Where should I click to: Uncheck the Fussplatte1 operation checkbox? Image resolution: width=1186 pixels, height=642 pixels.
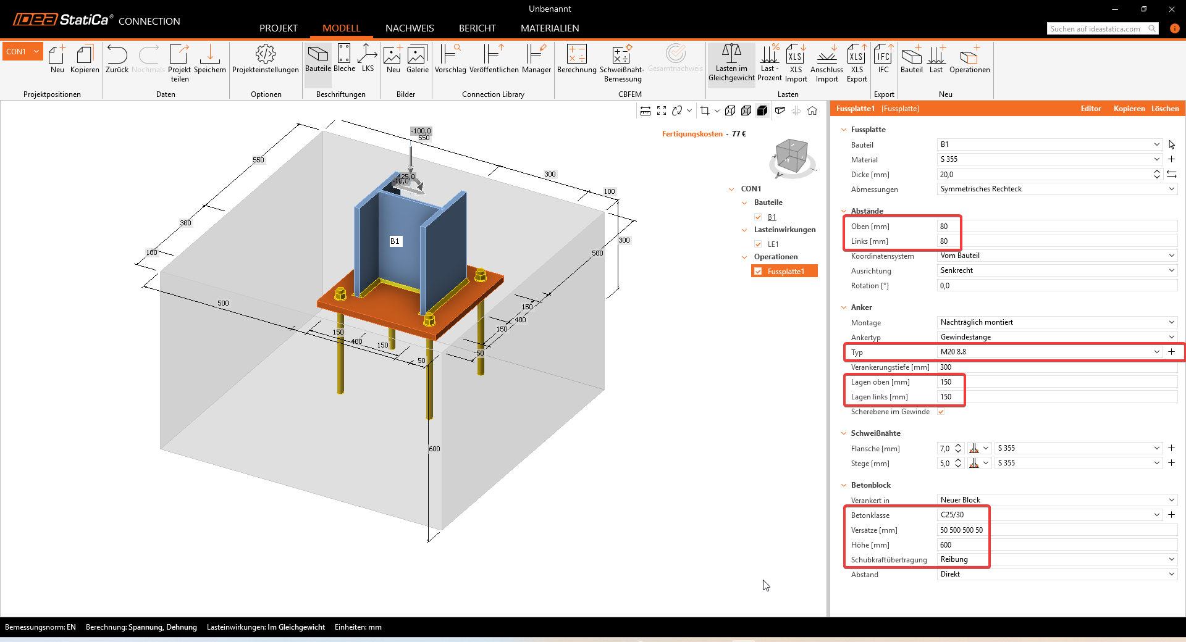(758, 272)
